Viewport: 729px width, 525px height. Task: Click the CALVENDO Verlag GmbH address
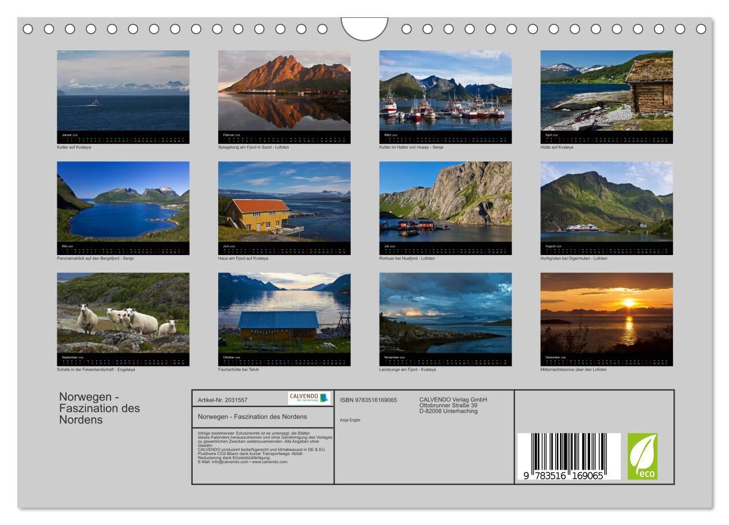coord(453,405)
